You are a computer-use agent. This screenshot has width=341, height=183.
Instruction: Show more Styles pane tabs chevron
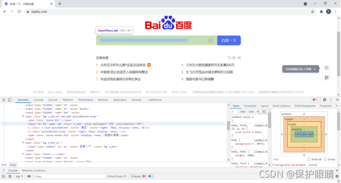(x=337, y=106)
